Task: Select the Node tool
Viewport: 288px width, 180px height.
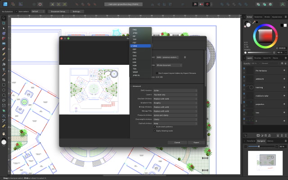Action: [4, 28]
